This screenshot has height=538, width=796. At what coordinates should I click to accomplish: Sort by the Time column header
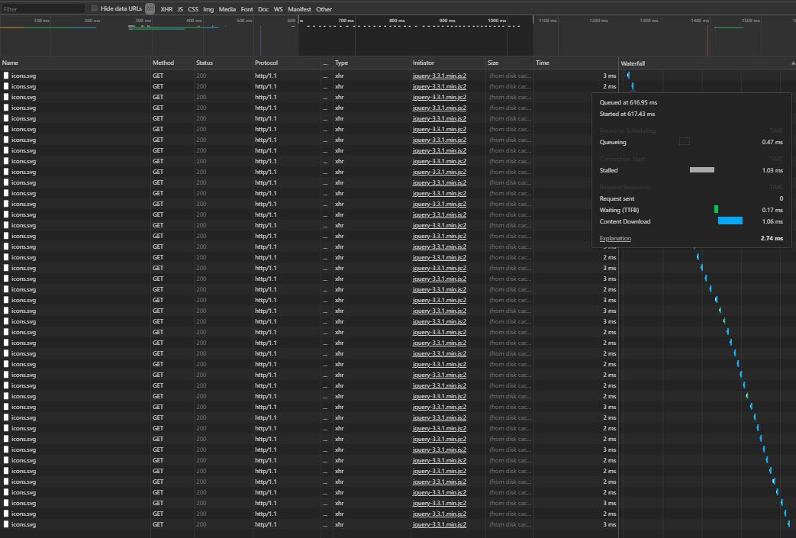coord(575,63)
